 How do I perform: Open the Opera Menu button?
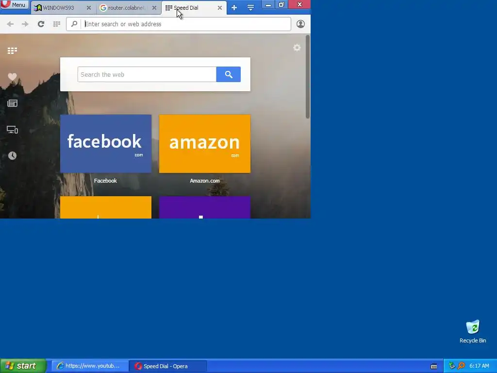point(14,4)
